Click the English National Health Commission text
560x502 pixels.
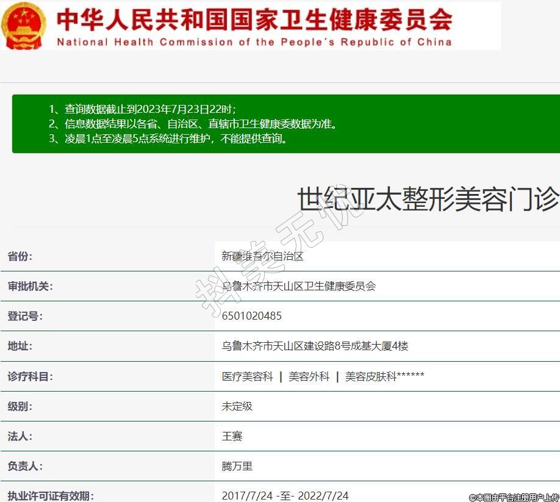tap(254, 42)
